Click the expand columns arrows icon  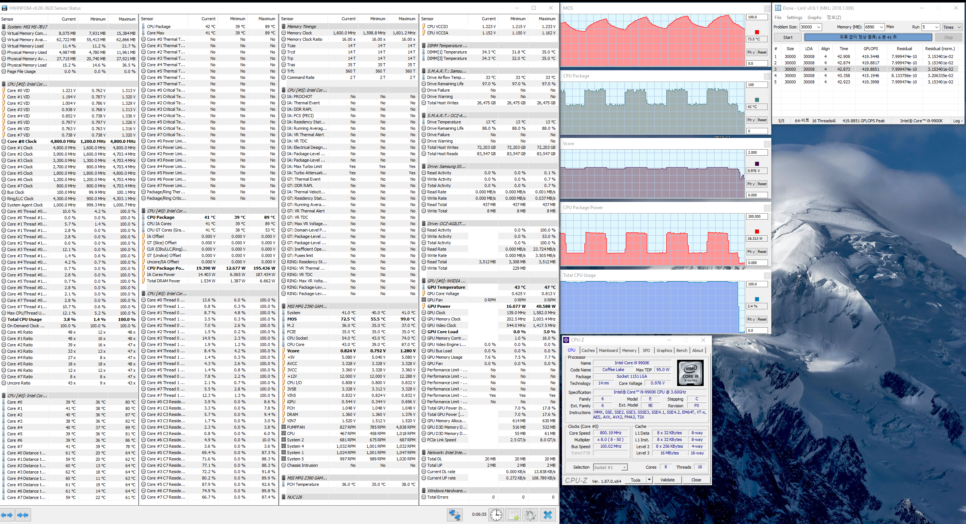[x=7, y=515]
